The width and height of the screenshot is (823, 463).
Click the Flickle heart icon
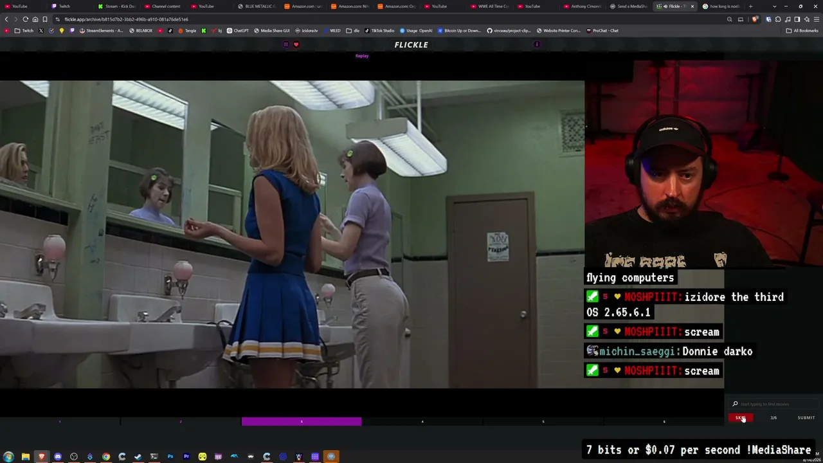pyautogui.click(x=296, y=44)
